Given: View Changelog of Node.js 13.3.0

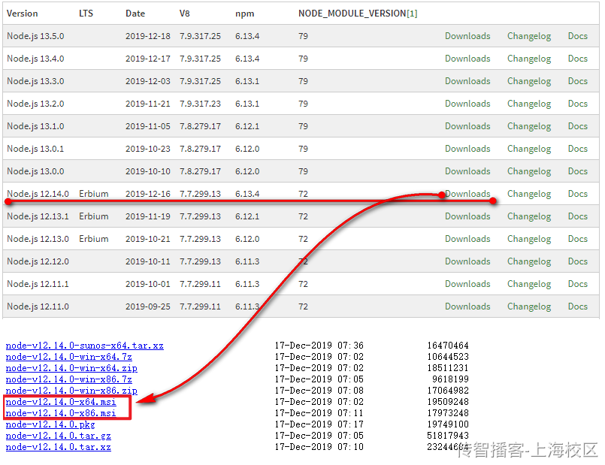Looking at the screenshot, I should (x=529, y=81).
